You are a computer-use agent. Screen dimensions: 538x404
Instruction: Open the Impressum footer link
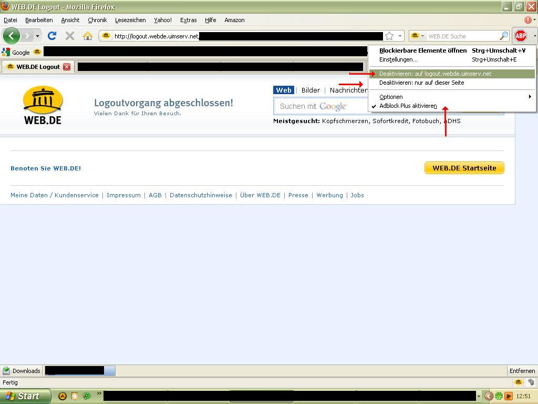(123, 195)
